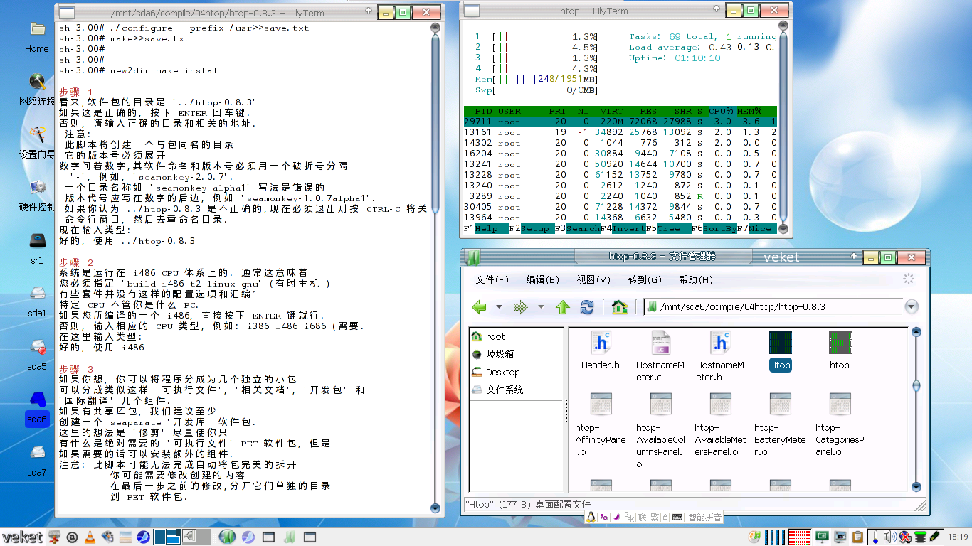Viewport: 972px width, 546px height.
Task: Click the file manager icon view scrollbar
Action: click(916, 409)
